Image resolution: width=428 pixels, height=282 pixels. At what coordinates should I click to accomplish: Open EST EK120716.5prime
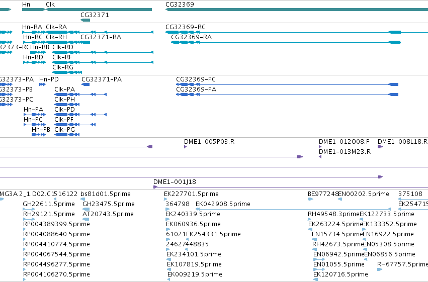pyautogui.click(x=340, y=274)
